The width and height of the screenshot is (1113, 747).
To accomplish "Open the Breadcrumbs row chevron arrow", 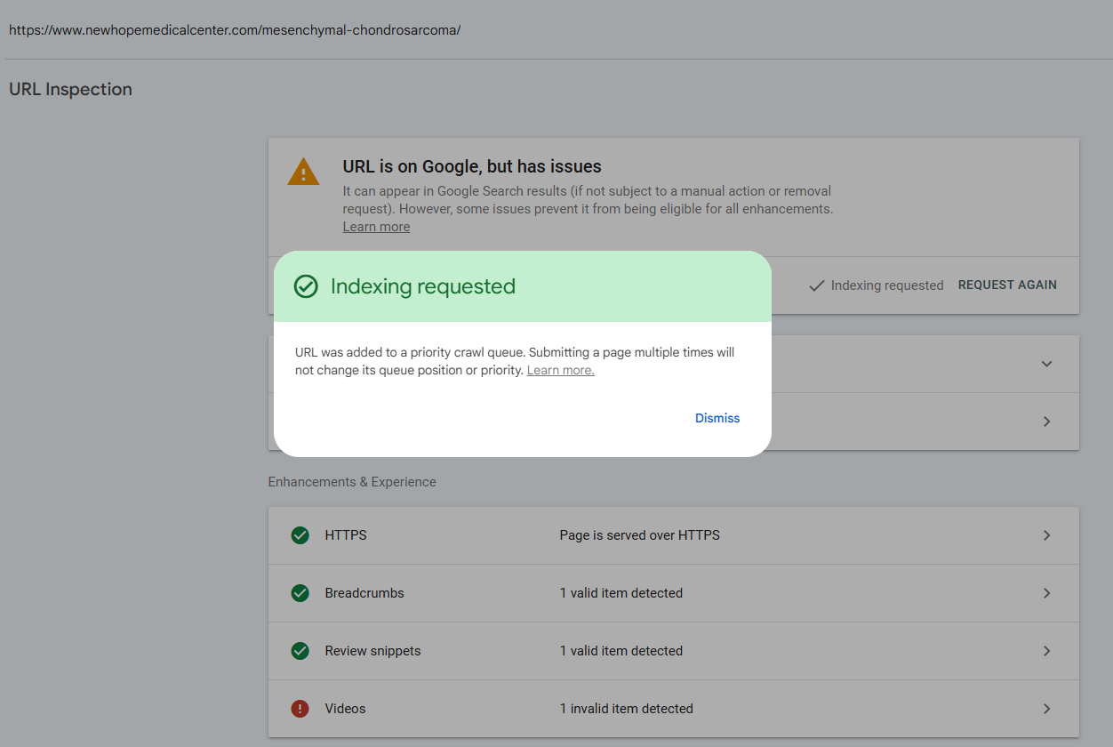I will [x=1046, y=593].
